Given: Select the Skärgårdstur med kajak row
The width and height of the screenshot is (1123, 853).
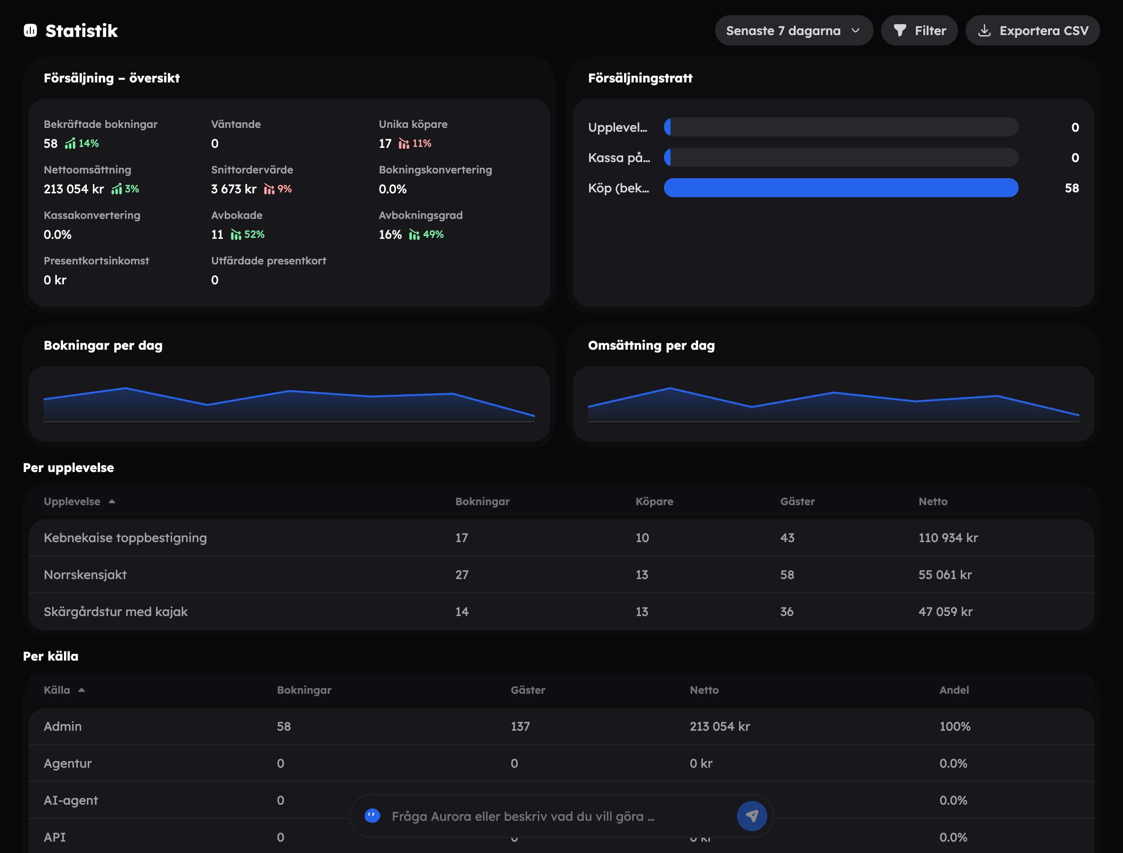Looking at the screenshot, I should (561, 612).
